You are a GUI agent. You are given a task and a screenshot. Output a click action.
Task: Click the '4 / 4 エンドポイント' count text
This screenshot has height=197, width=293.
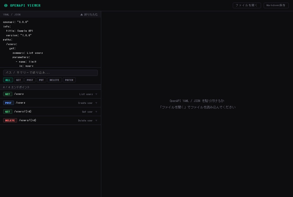(16, 87)
